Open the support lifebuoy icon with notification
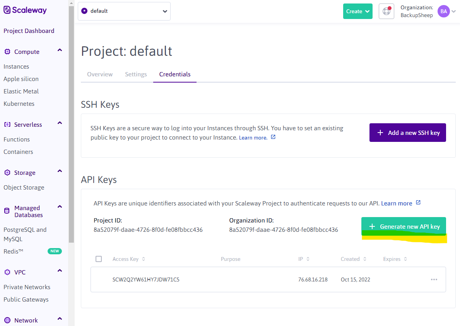Screen dimensions: 460x326 coord(386,11)
